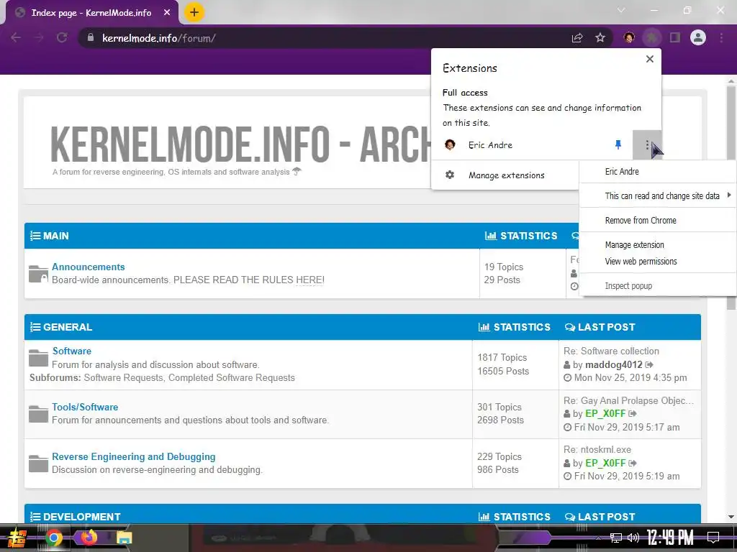Open the notification center icon

point(713,538)
